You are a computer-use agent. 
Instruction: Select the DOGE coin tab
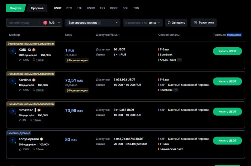coord(114,8)
